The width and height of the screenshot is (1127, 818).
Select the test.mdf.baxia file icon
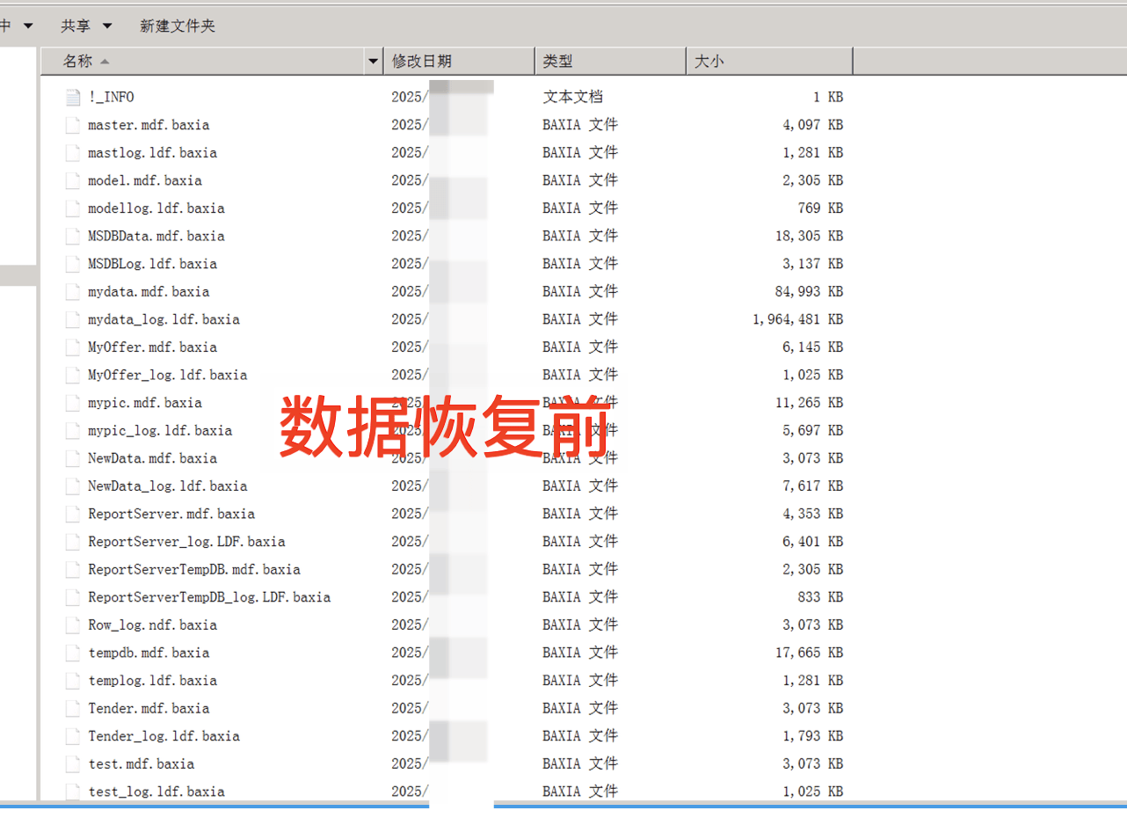point(72,763)
